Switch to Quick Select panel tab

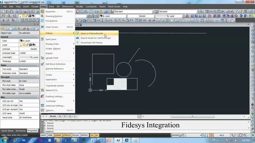point(7,131)
